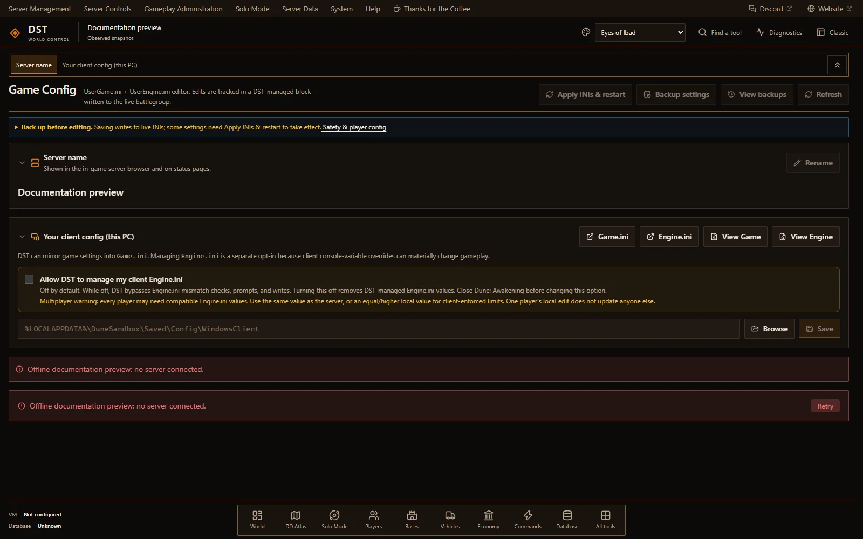The width and height of the screenshot is (863, 539).
Task: Open Engine.ini externally
Action: tap(669, 237)
